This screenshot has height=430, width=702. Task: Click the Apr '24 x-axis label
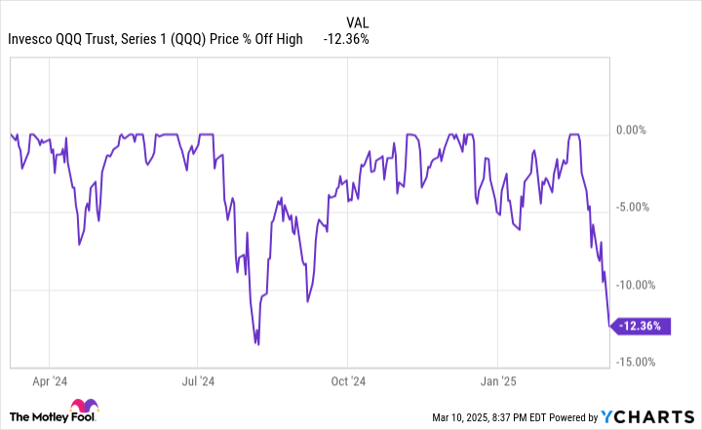click(x=49, y=382)
